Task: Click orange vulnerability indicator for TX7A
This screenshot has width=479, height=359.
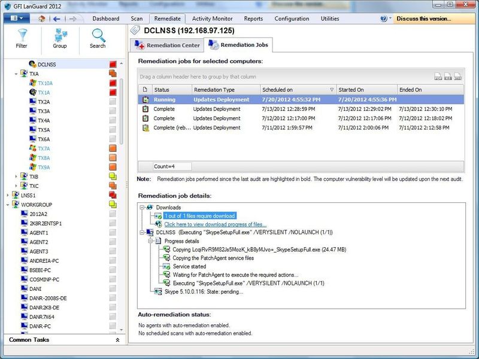Action: click(x=113, y=148)
